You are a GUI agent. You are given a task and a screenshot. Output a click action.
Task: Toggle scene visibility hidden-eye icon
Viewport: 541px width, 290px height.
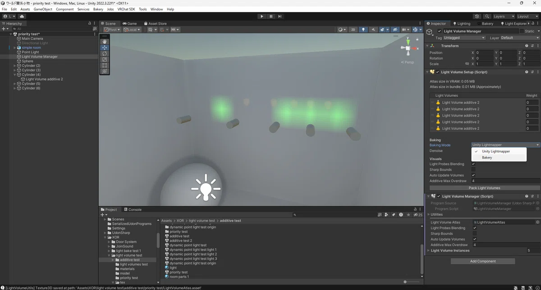[395, 30]
